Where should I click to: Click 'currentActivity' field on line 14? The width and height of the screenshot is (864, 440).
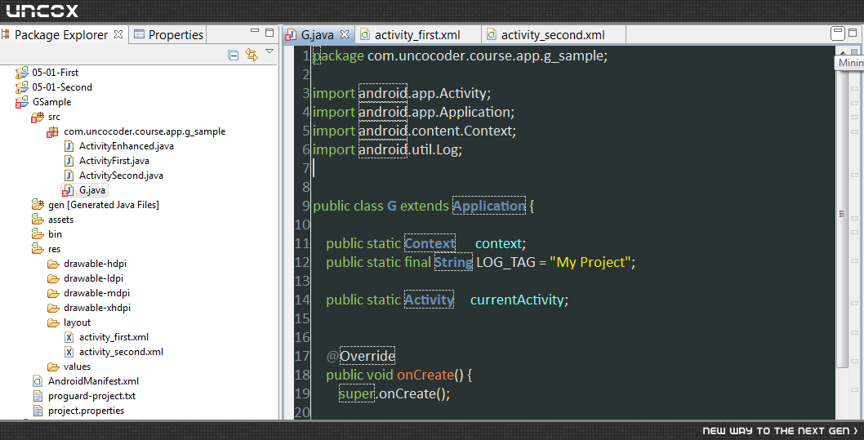click(x=517, y=300)
